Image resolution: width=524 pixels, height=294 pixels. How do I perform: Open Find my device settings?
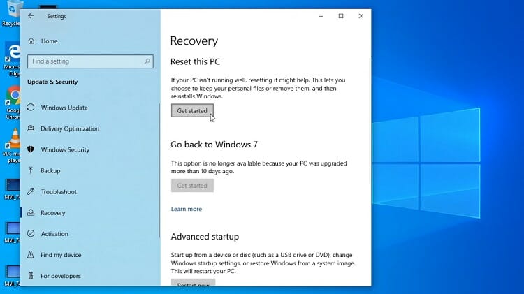point(61,255)
